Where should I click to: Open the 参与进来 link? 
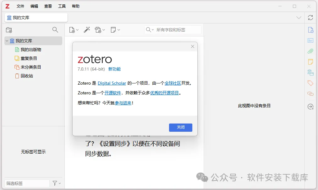(123, 103)
